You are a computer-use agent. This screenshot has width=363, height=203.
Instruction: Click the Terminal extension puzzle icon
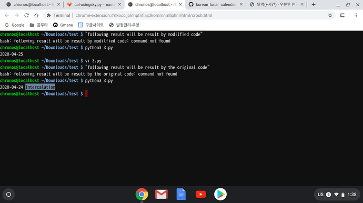[48, 15]
